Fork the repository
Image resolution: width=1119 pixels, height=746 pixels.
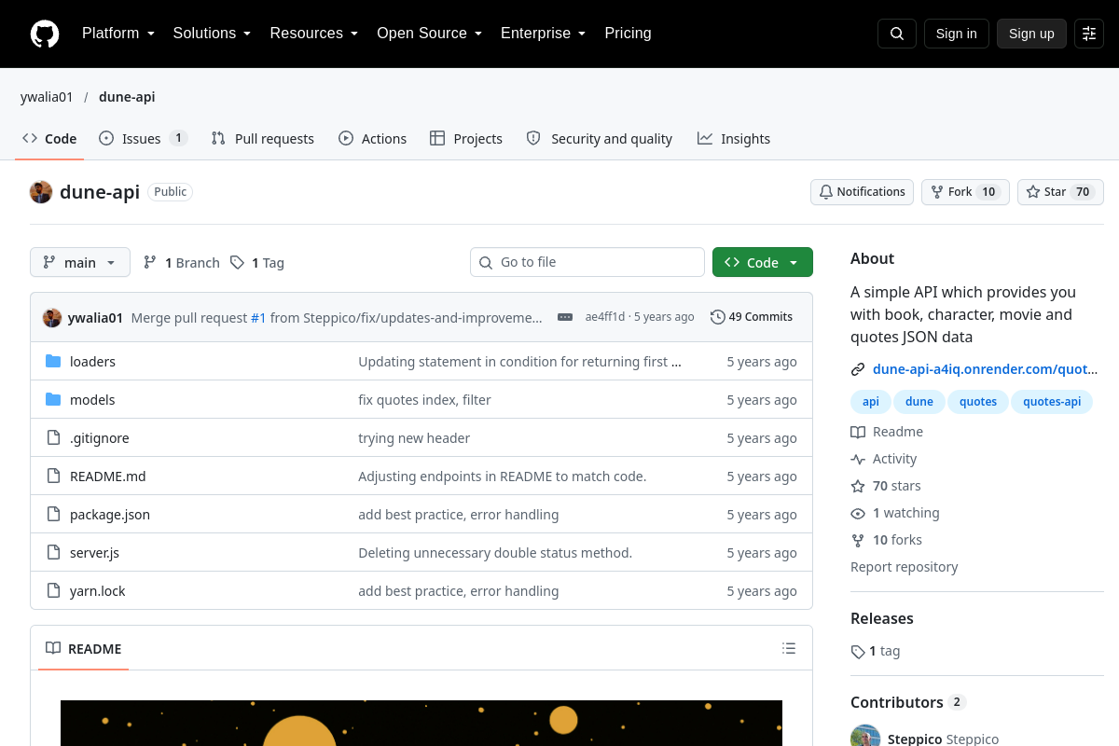[965, 192]
